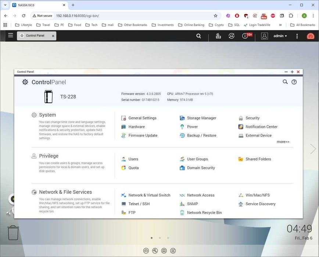
Task: Open Notification Center
Action: tap(258, 127)
